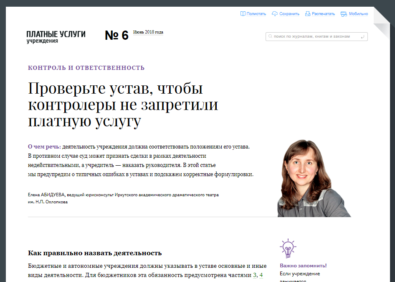Click the Полистать book icon

(243, 14)
